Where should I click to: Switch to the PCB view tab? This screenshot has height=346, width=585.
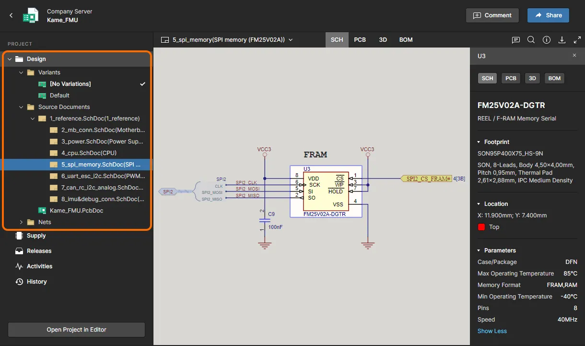(360, 40)
